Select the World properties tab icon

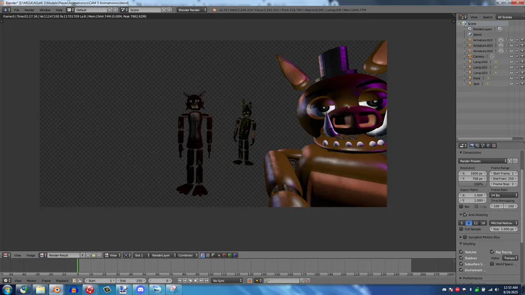[488, 146]
